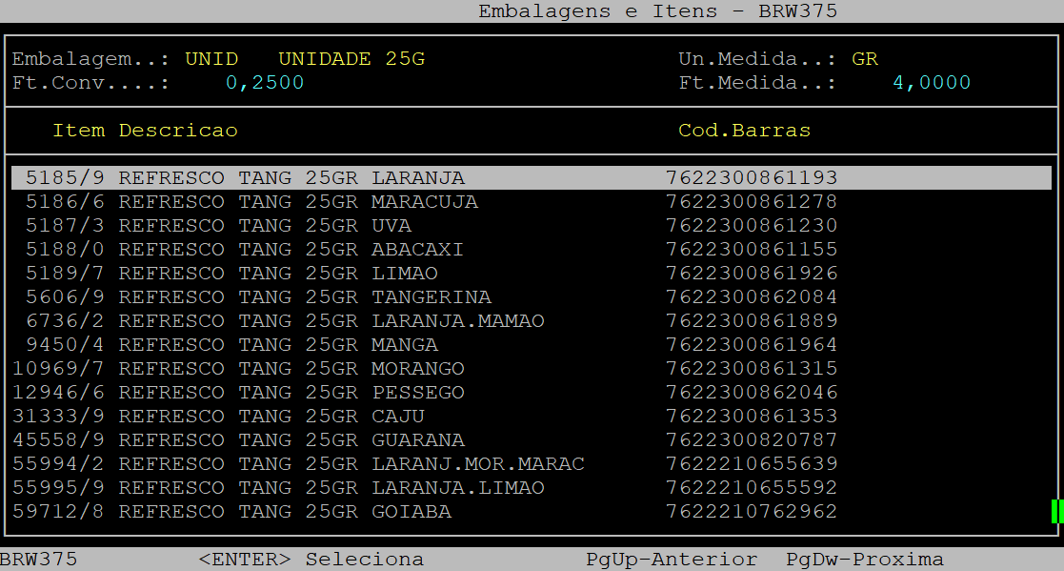Click barcode 7622300861926
This screenshot has width=1064, height=571.
(752, 273)
